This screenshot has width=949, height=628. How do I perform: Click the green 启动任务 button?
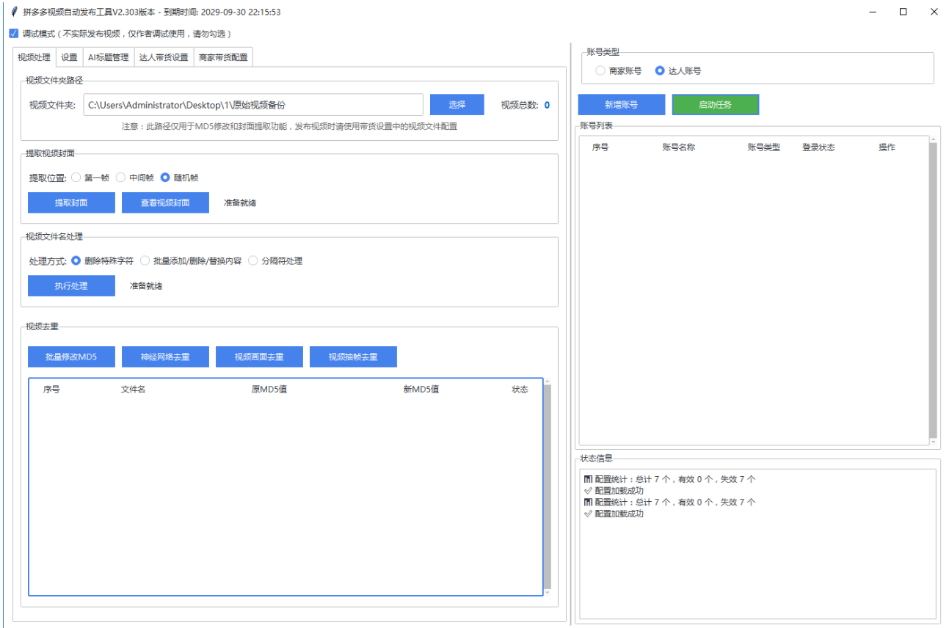[x=716, y=104]
